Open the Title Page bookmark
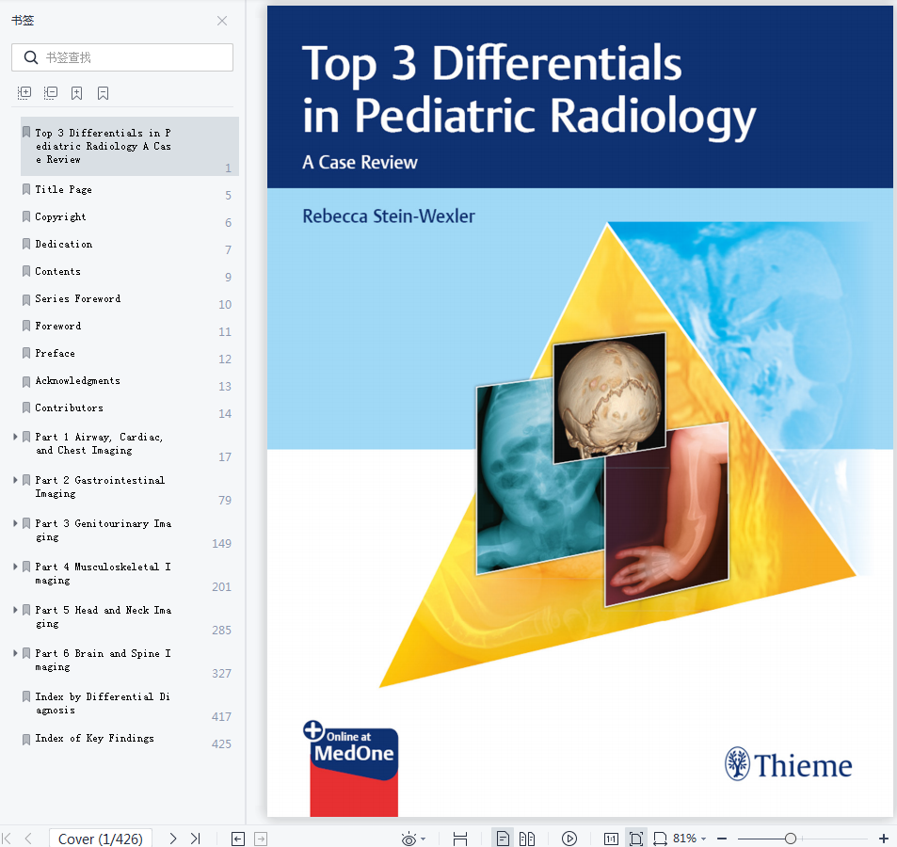897x847 pixels. (63, 189)
